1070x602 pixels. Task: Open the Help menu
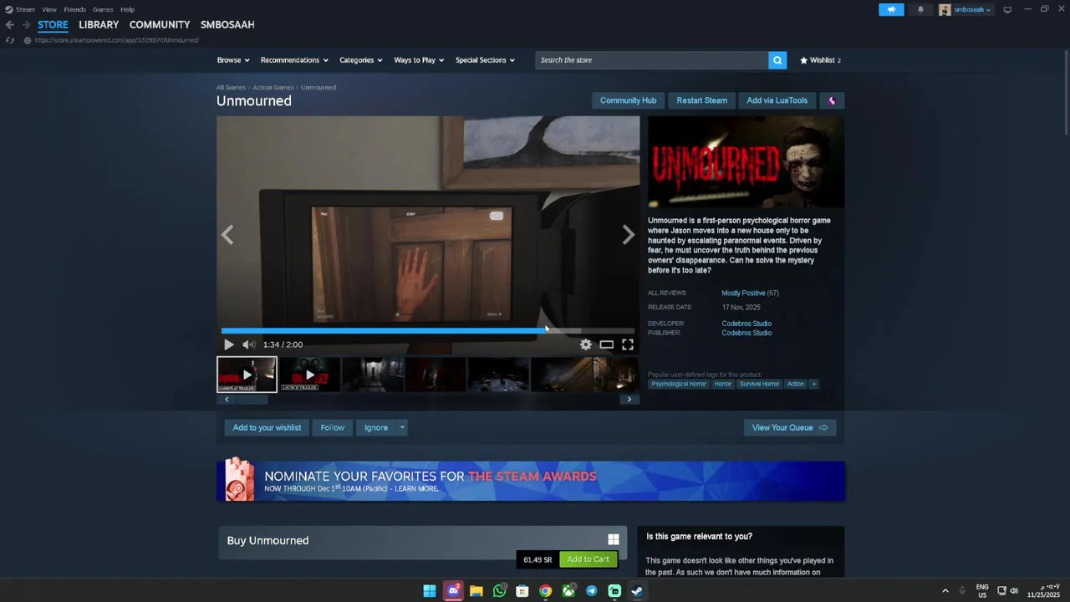point(127,9)
